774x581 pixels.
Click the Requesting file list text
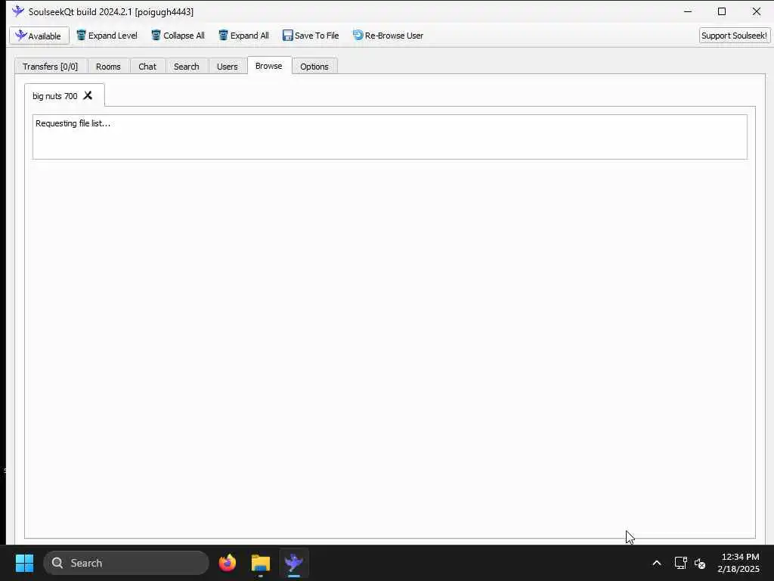tap(73, 123)
